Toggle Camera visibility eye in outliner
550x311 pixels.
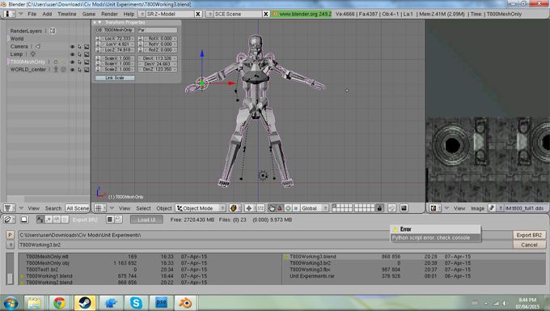[x=72, y=47]
